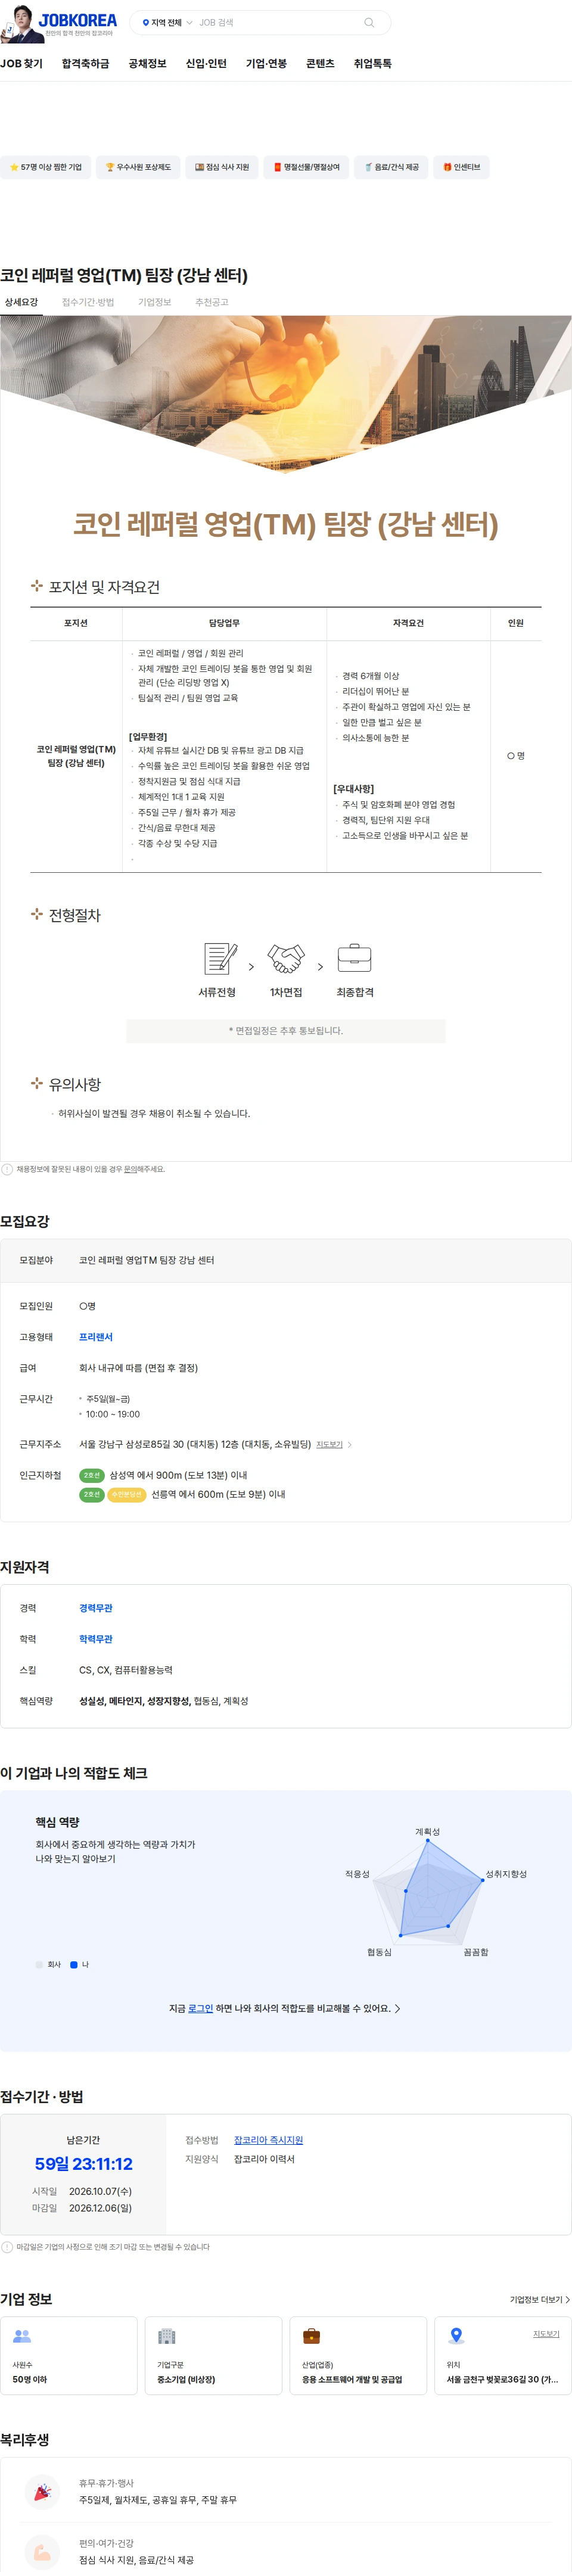This screenshot has height=2572, width=572.
Task: Expand the chevron next to 지도보기 address
Action: 349,1445
